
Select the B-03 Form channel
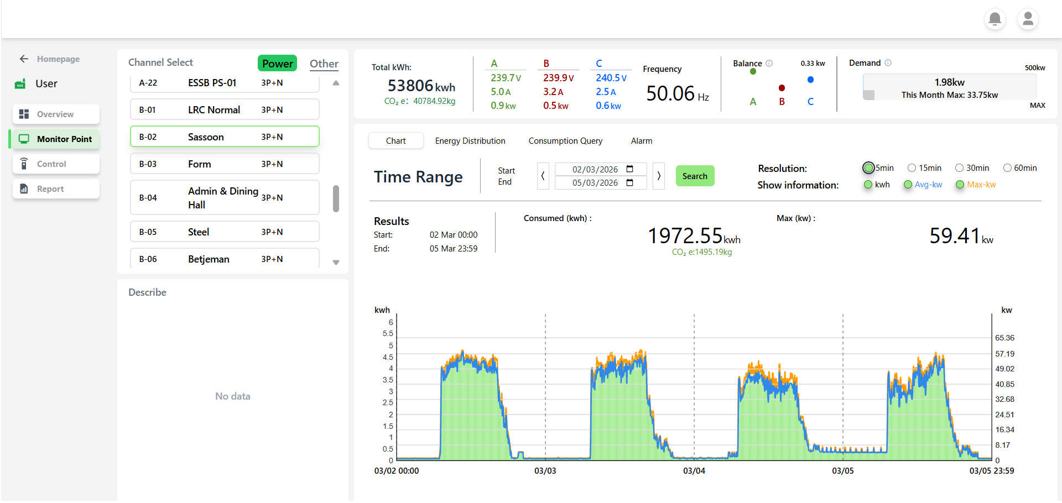click(x=225, y=164)
